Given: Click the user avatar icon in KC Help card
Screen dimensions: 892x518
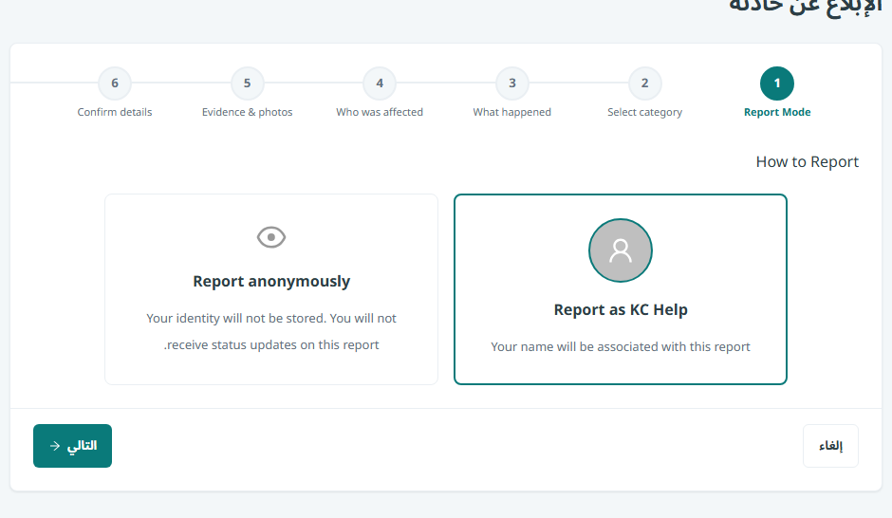Looking at the screenshot, I should 620,250.
